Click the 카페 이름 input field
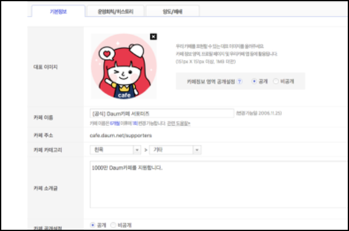 coord(162,114)
